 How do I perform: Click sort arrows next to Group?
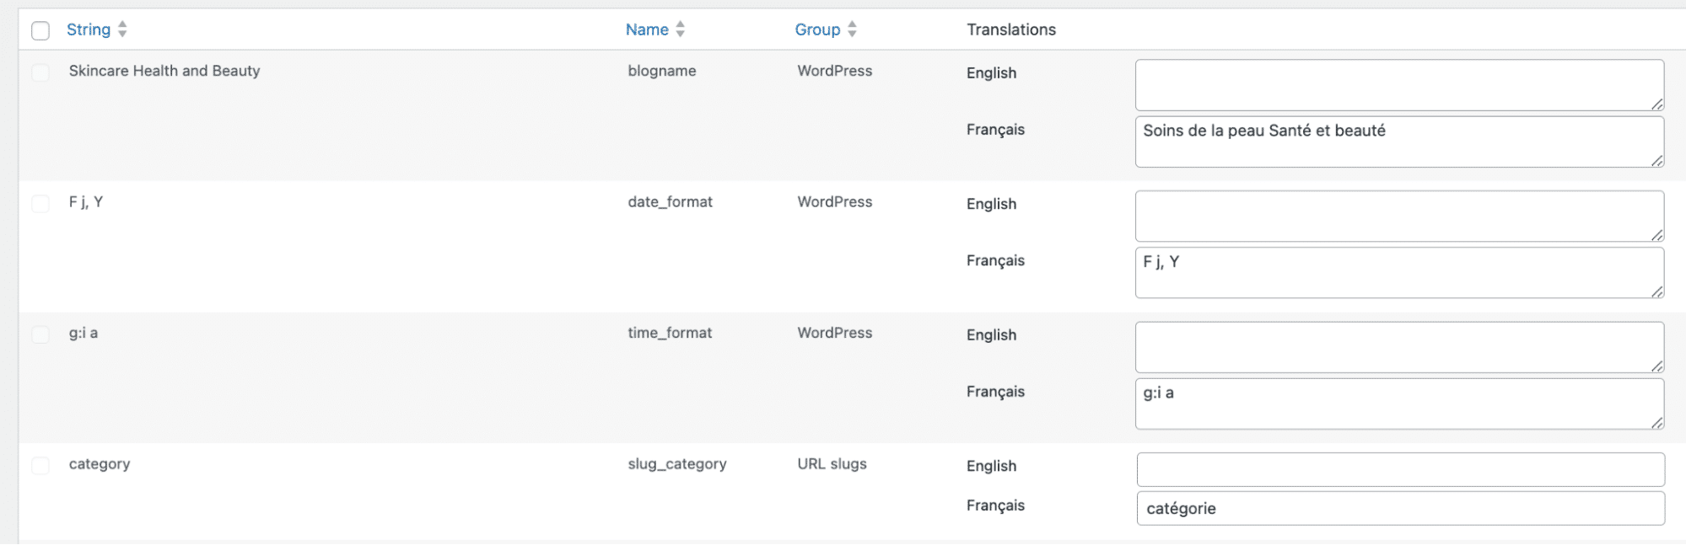point(852,29)
